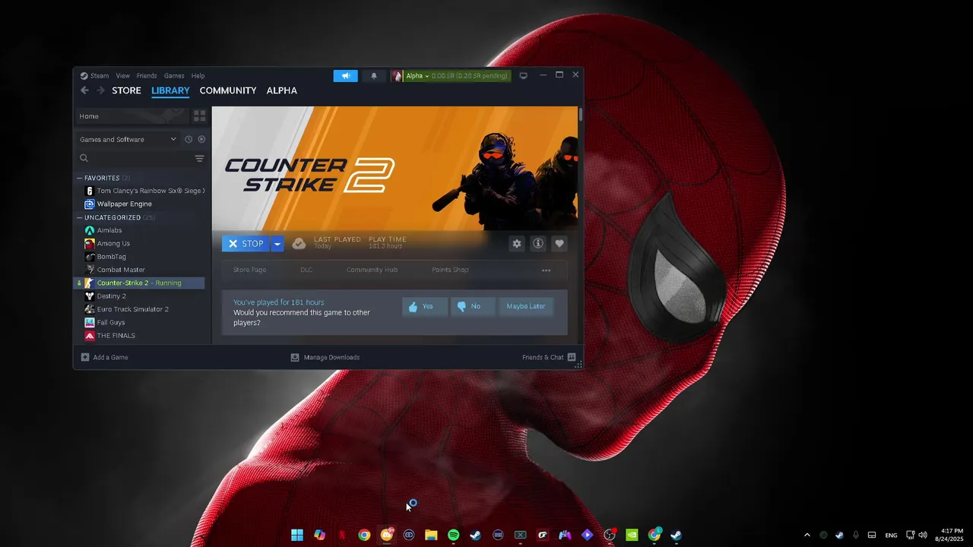
Task: Go back with the Steam back arrow
Action: 84,90
